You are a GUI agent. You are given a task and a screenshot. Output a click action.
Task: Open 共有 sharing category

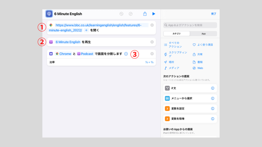(x=198, y=54)
